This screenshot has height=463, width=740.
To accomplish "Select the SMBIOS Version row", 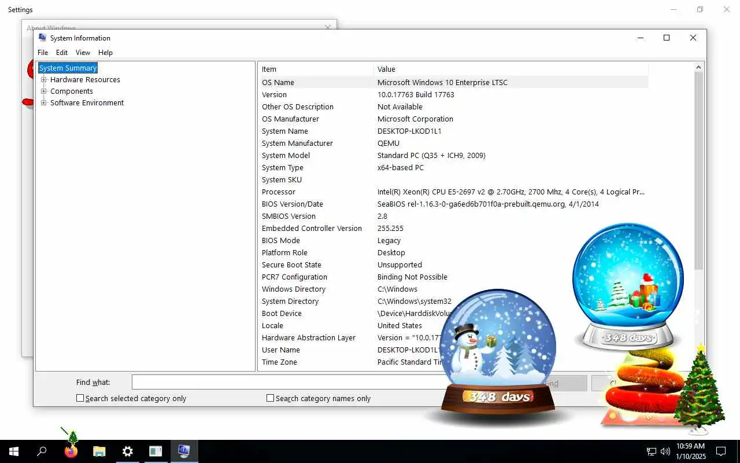I will pos(453,216).
